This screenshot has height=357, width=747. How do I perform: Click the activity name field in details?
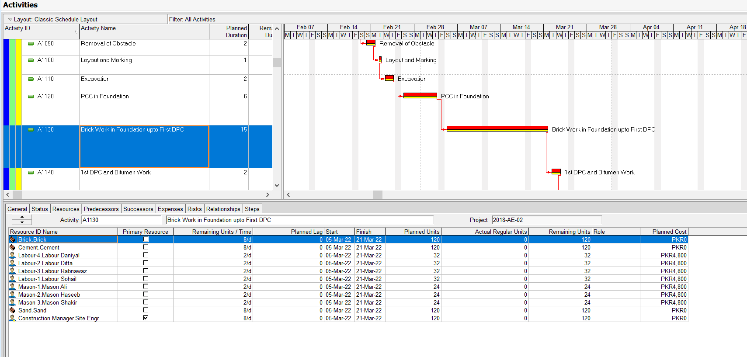pyautogui.click(x=300, y=220)
